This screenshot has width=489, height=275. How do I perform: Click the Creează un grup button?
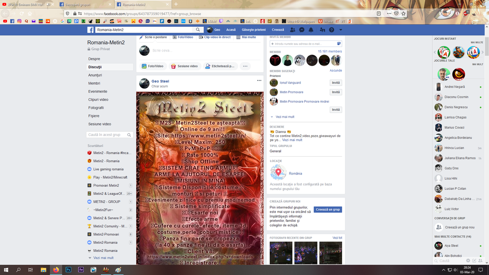pyautogui.click(x=328, y=209)
